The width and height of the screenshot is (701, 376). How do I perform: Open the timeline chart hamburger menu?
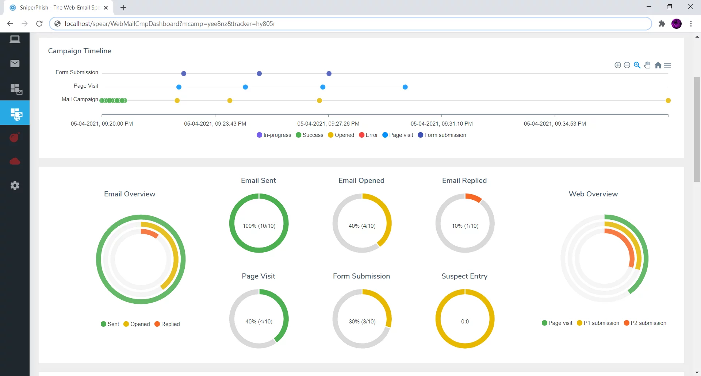[667, 65]
